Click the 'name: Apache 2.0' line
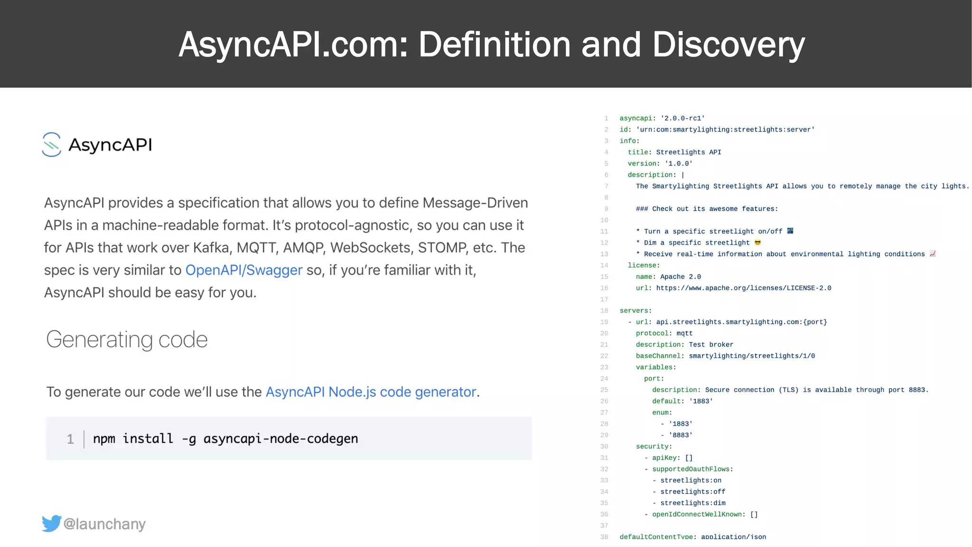Viewport: 972px width, 547px height. [x=668, y=277]
